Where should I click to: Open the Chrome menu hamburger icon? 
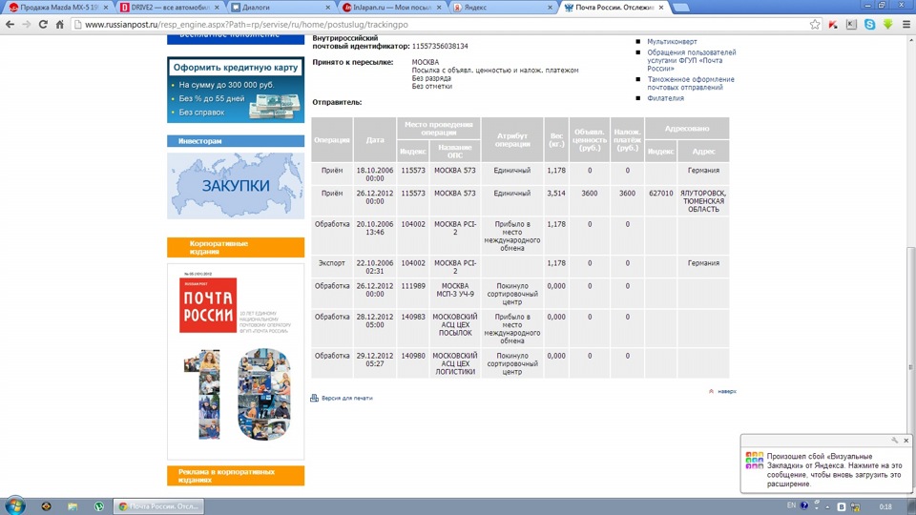pos(906,25)
